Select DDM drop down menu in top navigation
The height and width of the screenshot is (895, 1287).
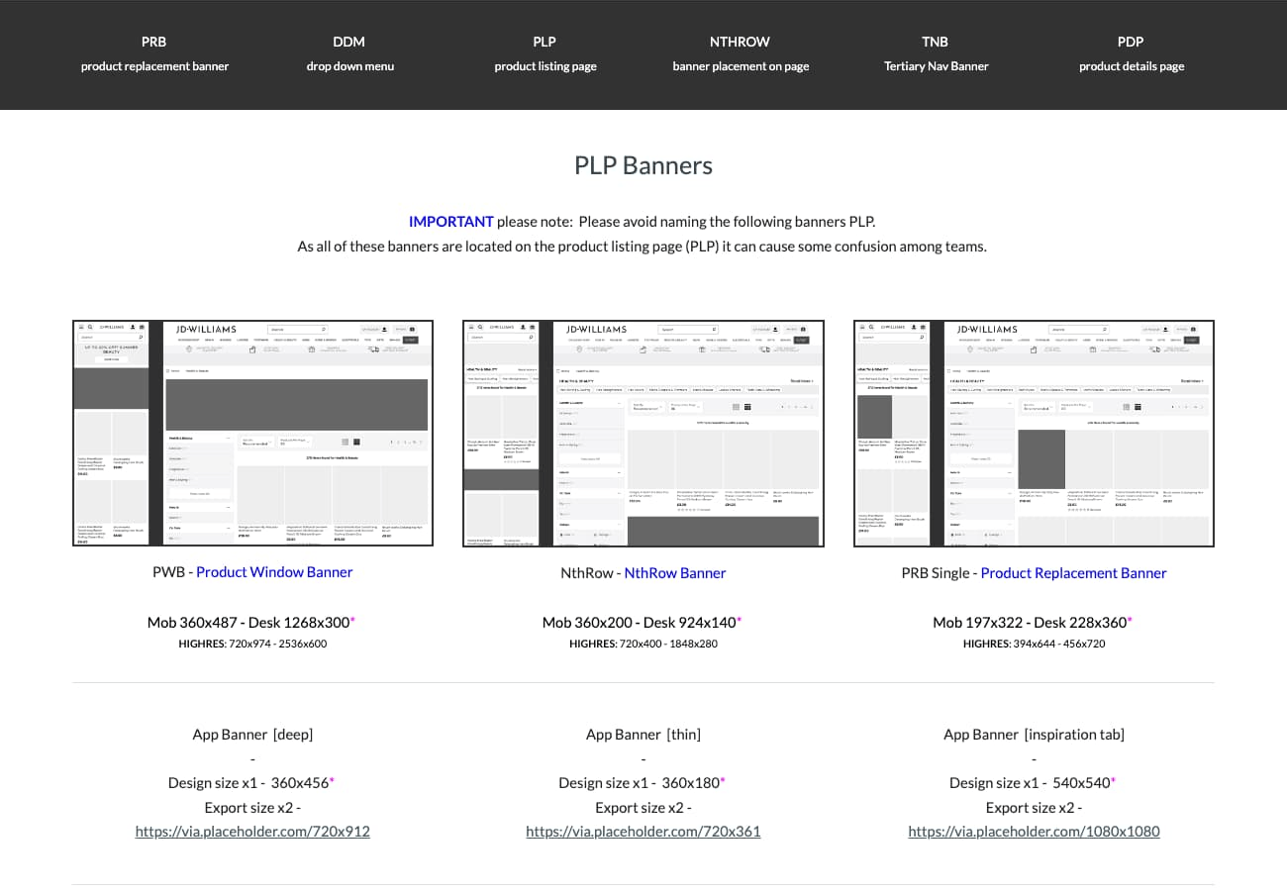(349, 54)
